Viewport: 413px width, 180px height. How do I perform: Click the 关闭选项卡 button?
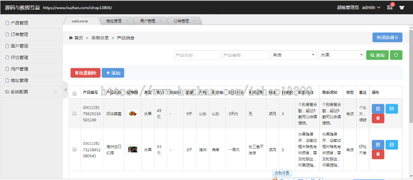[x=387, y=37]
